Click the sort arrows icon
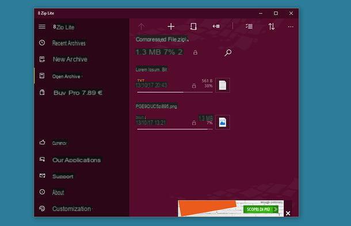This screenshot has width=351, height=226. pyautogui.click(x=272, y=26)
